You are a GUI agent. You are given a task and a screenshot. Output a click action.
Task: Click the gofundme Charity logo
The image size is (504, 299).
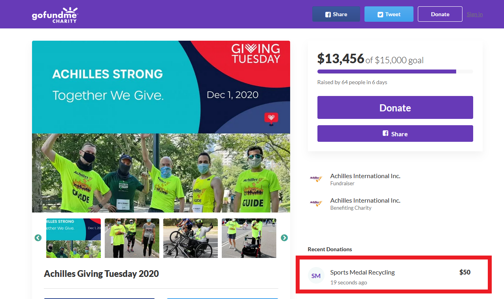[x=55, y=15]
